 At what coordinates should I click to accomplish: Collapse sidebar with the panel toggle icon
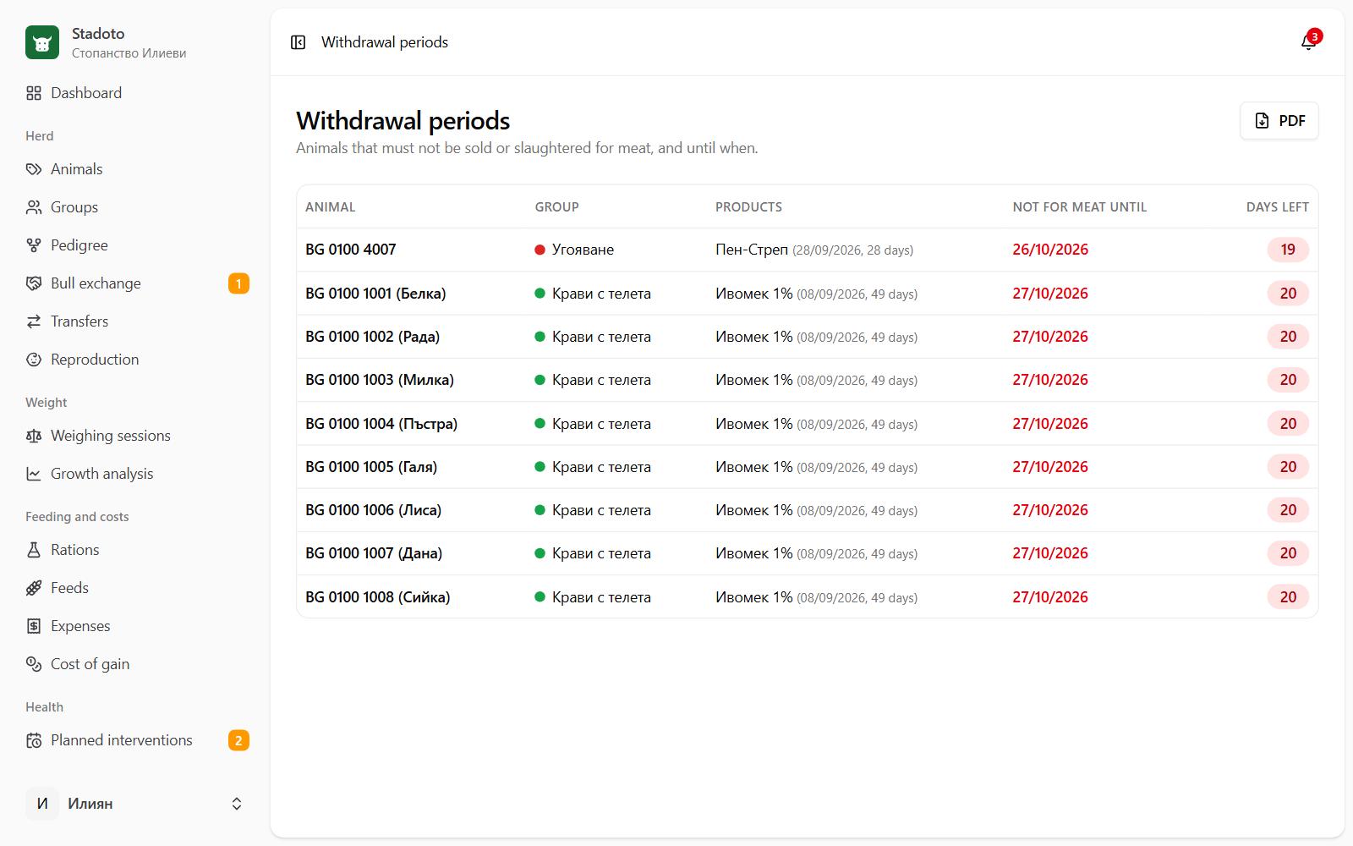coord(298,42)
